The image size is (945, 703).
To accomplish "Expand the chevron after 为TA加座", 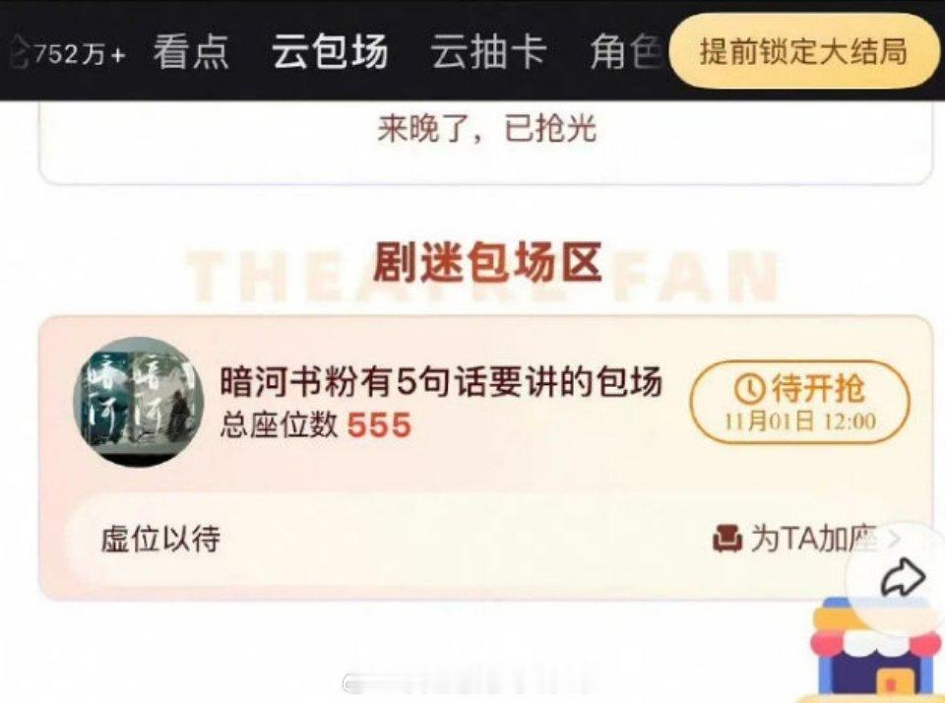I will click(x=894, y=539).
